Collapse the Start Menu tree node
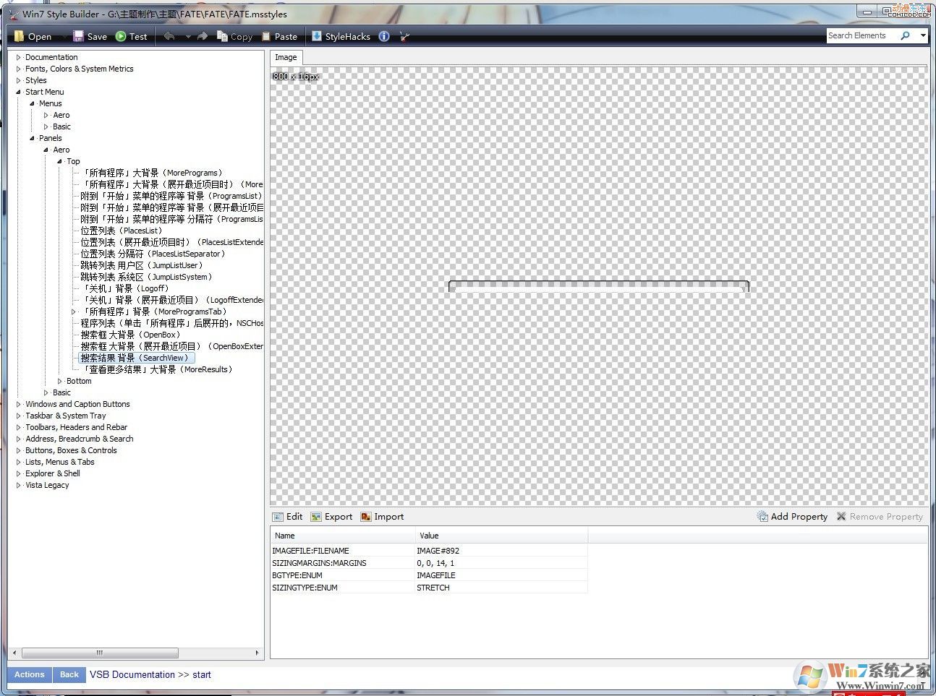 pos(19,92)
